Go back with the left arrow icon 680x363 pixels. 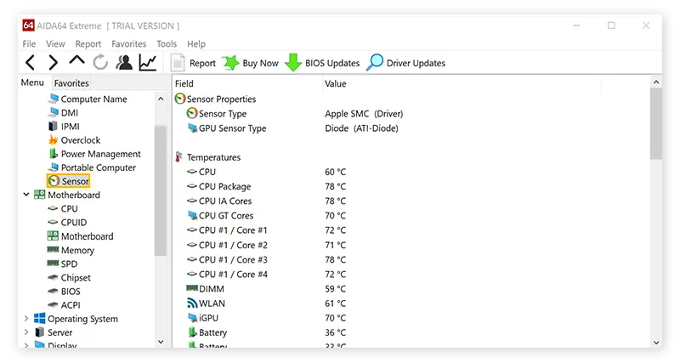pos(30,62)
